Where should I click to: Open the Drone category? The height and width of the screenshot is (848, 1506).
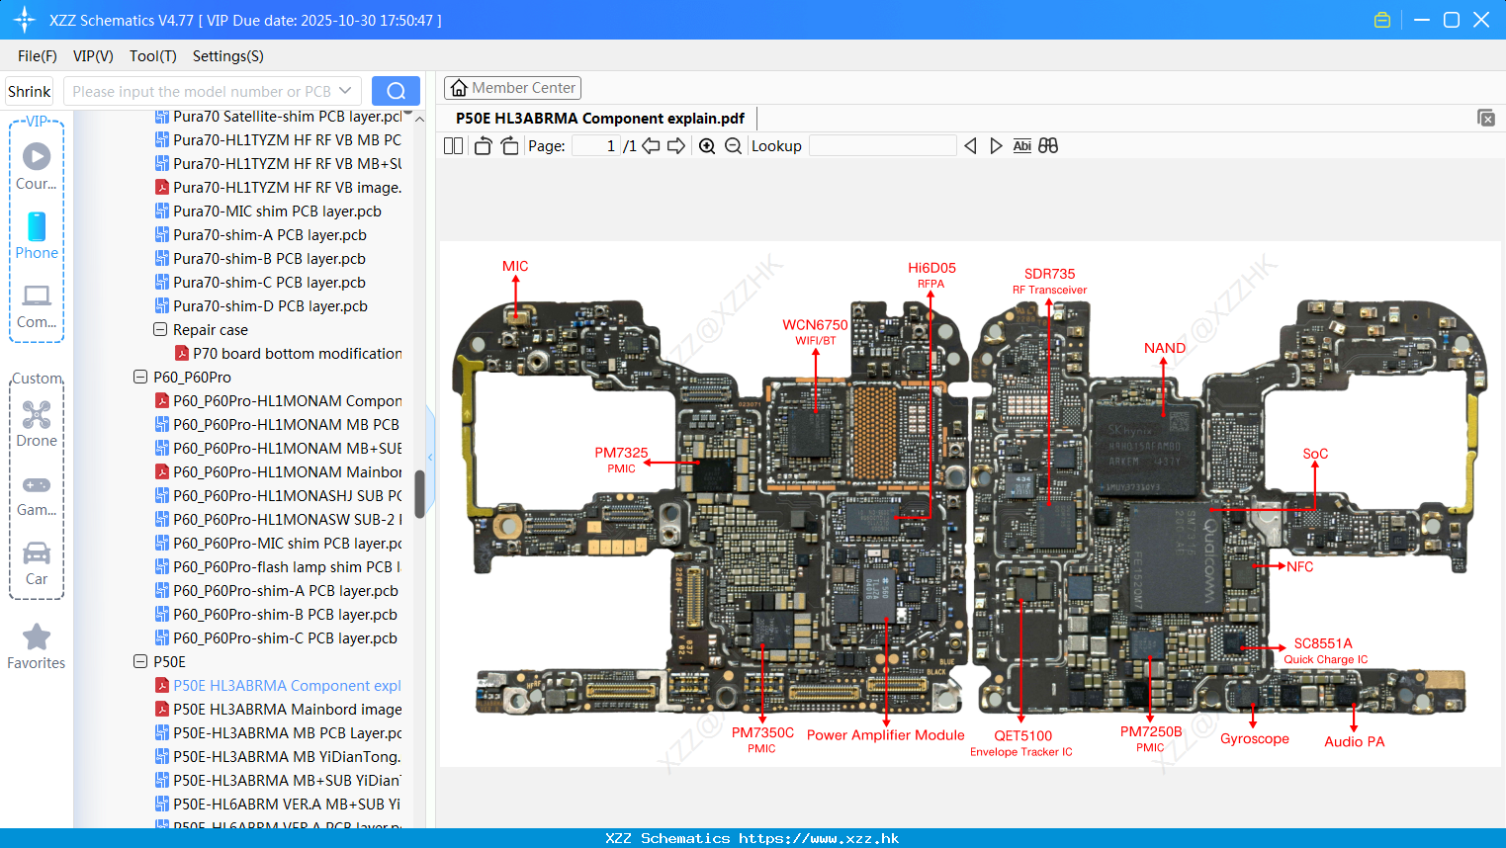coord(37,414)
